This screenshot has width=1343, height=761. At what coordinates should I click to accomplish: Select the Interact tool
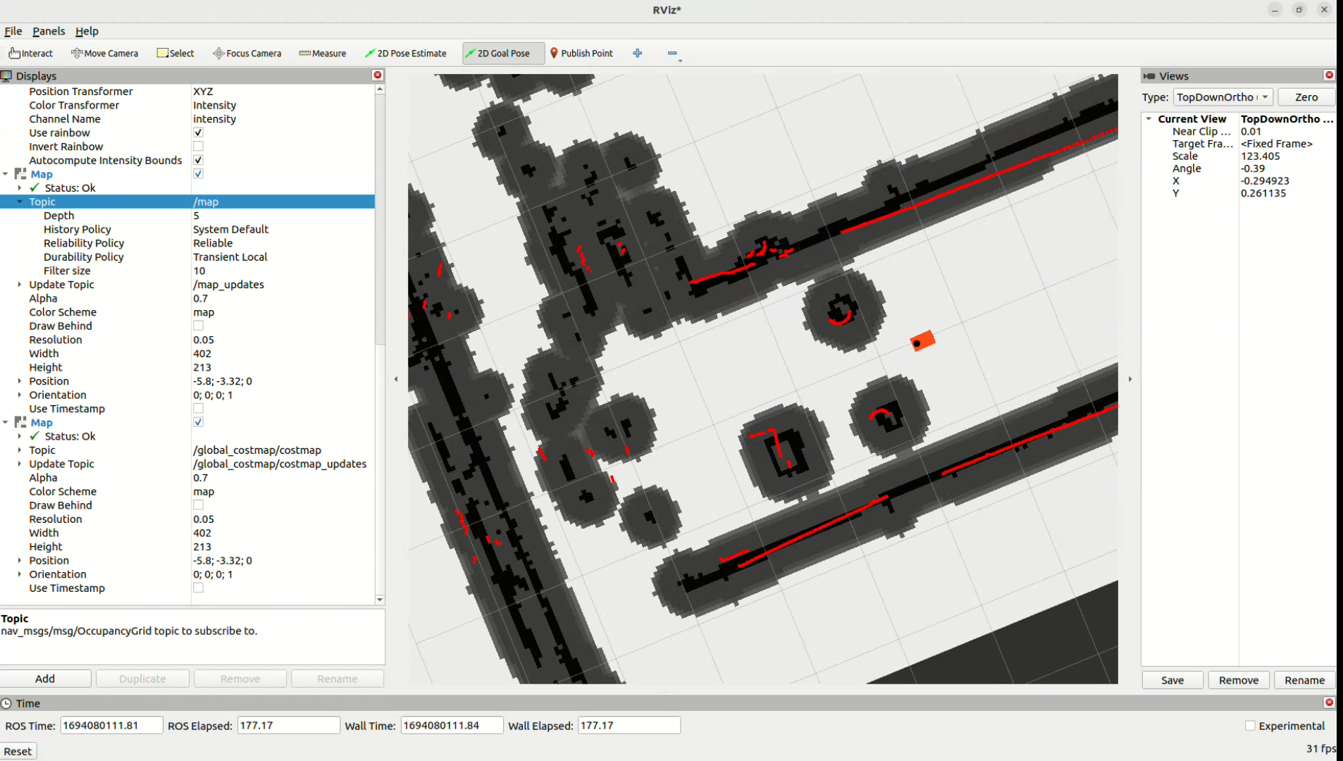pos(31,53)
